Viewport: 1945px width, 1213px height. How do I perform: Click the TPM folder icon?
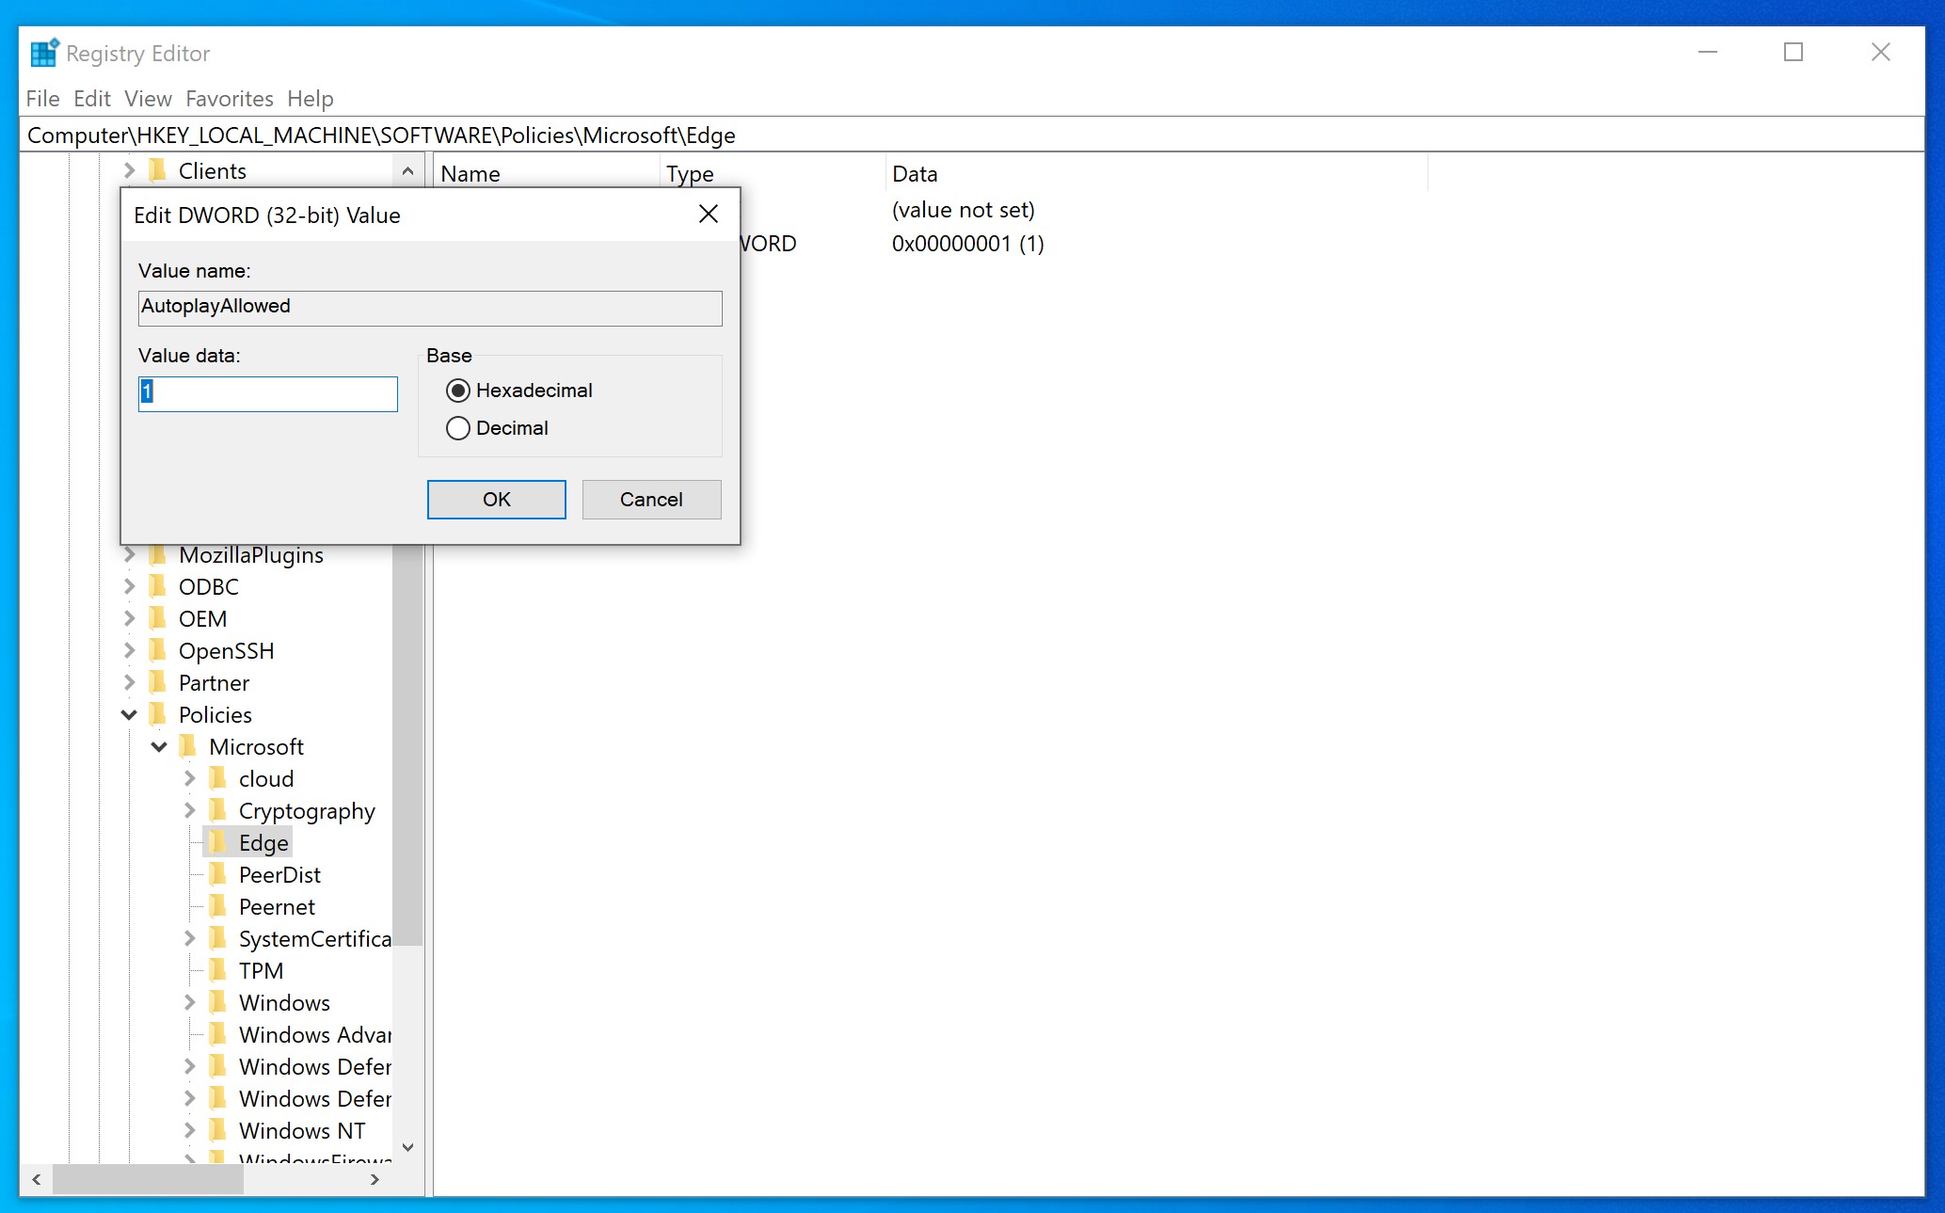point(218,970)
